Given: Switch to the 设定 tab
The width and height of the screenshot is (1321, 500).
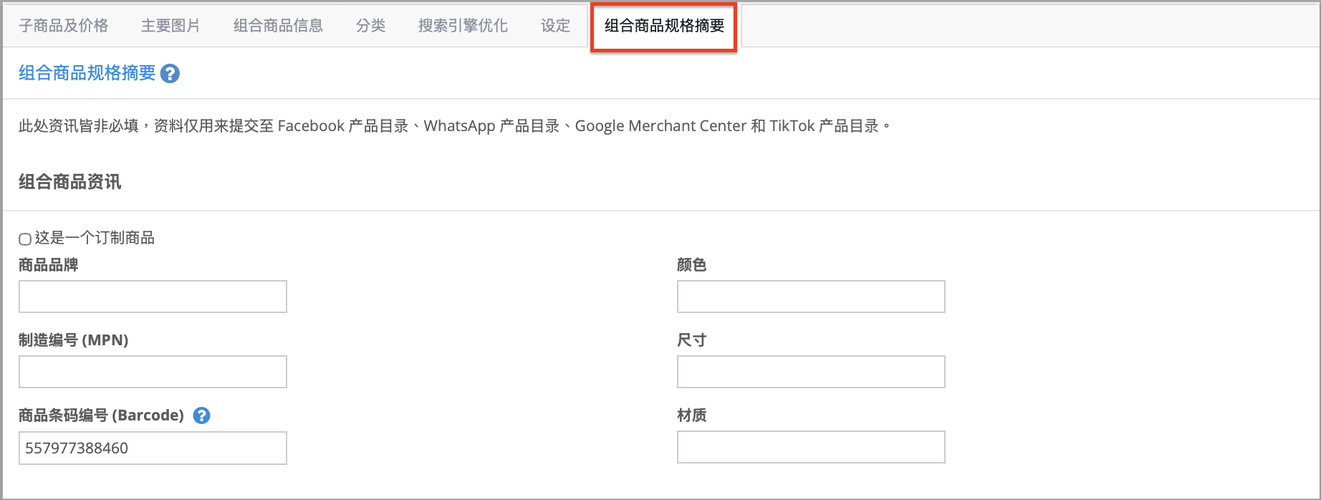Looking at the screenshot, I should [555, 26].
